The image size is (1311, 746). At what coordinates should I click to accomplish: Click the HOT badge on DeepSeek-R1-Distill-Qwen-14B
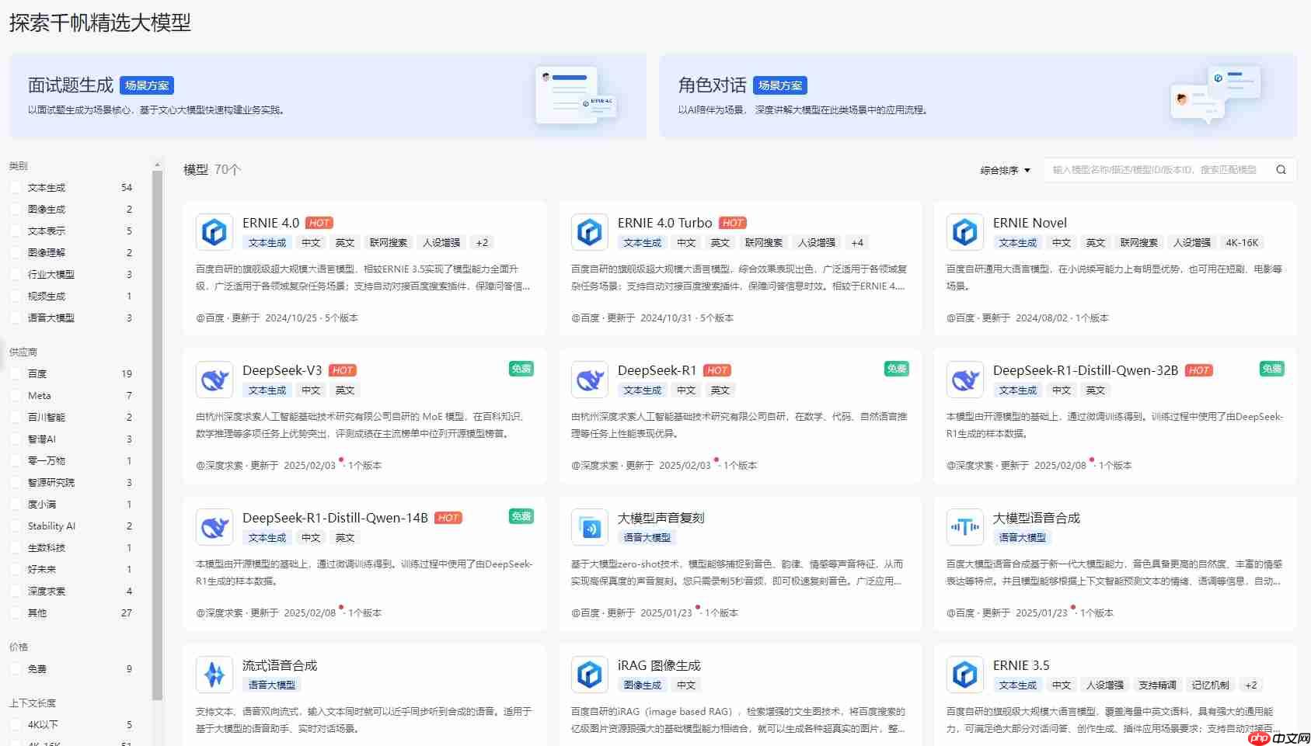coord(448,518)
